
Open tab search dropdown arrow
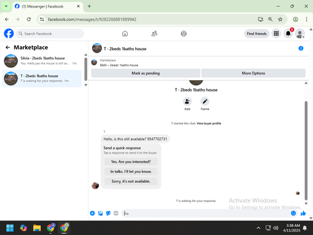point(6,6)
